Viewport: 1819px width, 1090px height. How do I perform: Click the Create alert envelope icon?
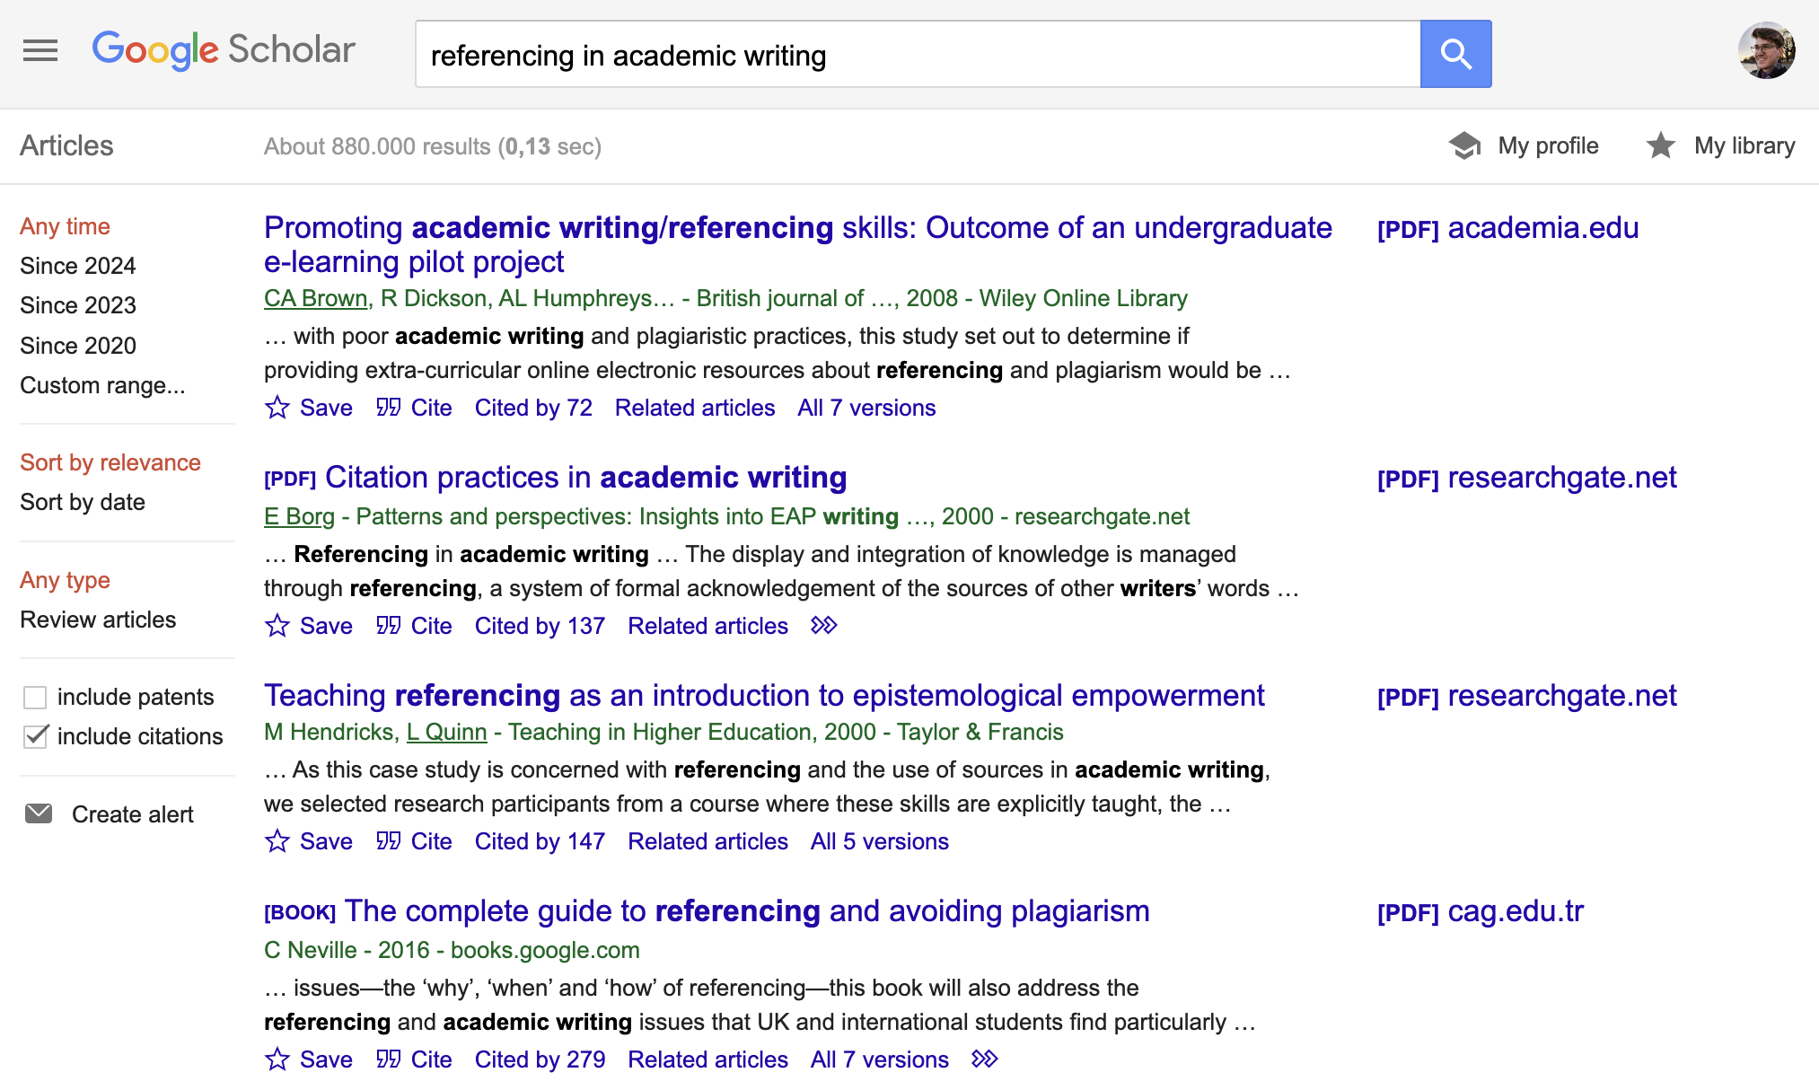(x=39, y=813)
